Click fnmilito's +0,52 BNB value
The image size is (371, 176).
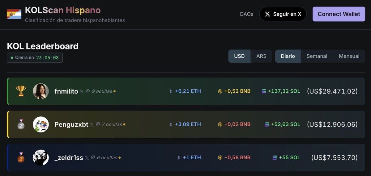pyautogui.click(x=237, y=91)
